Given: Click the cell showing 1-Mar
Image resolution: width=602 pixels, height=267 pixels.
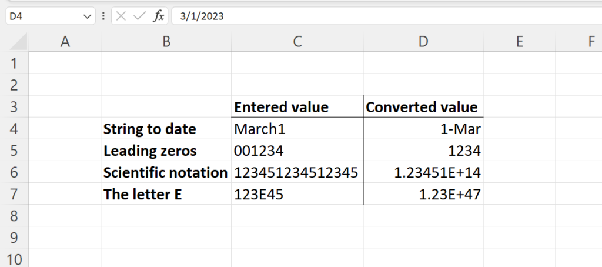Looking at the screenshot, I should [423, 128].
